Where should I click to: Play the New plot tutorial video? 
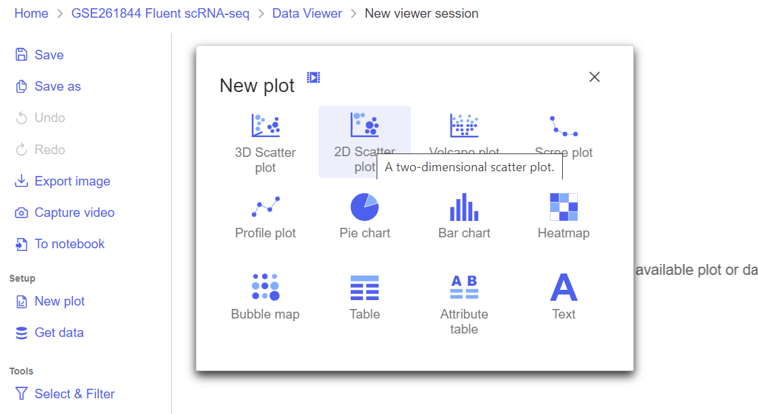coord(313,78)
